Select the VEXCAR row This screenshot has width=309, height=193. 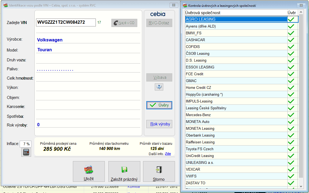[242, 169]
